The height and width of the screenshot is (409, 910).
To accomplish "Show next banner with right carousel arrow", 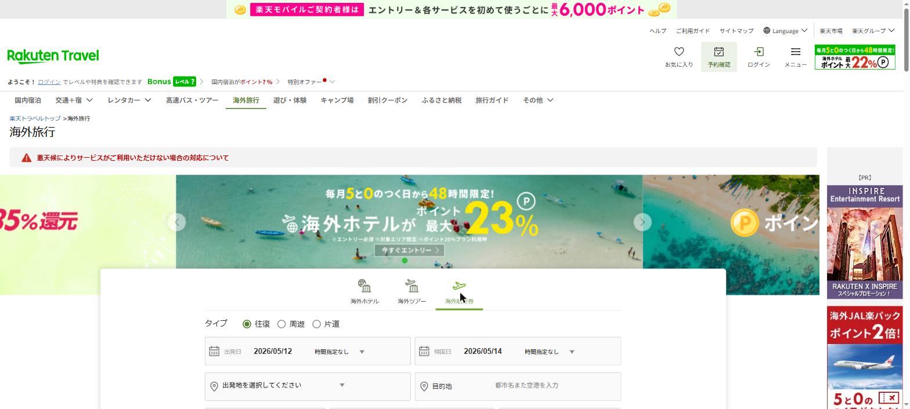I will [642, 222].
